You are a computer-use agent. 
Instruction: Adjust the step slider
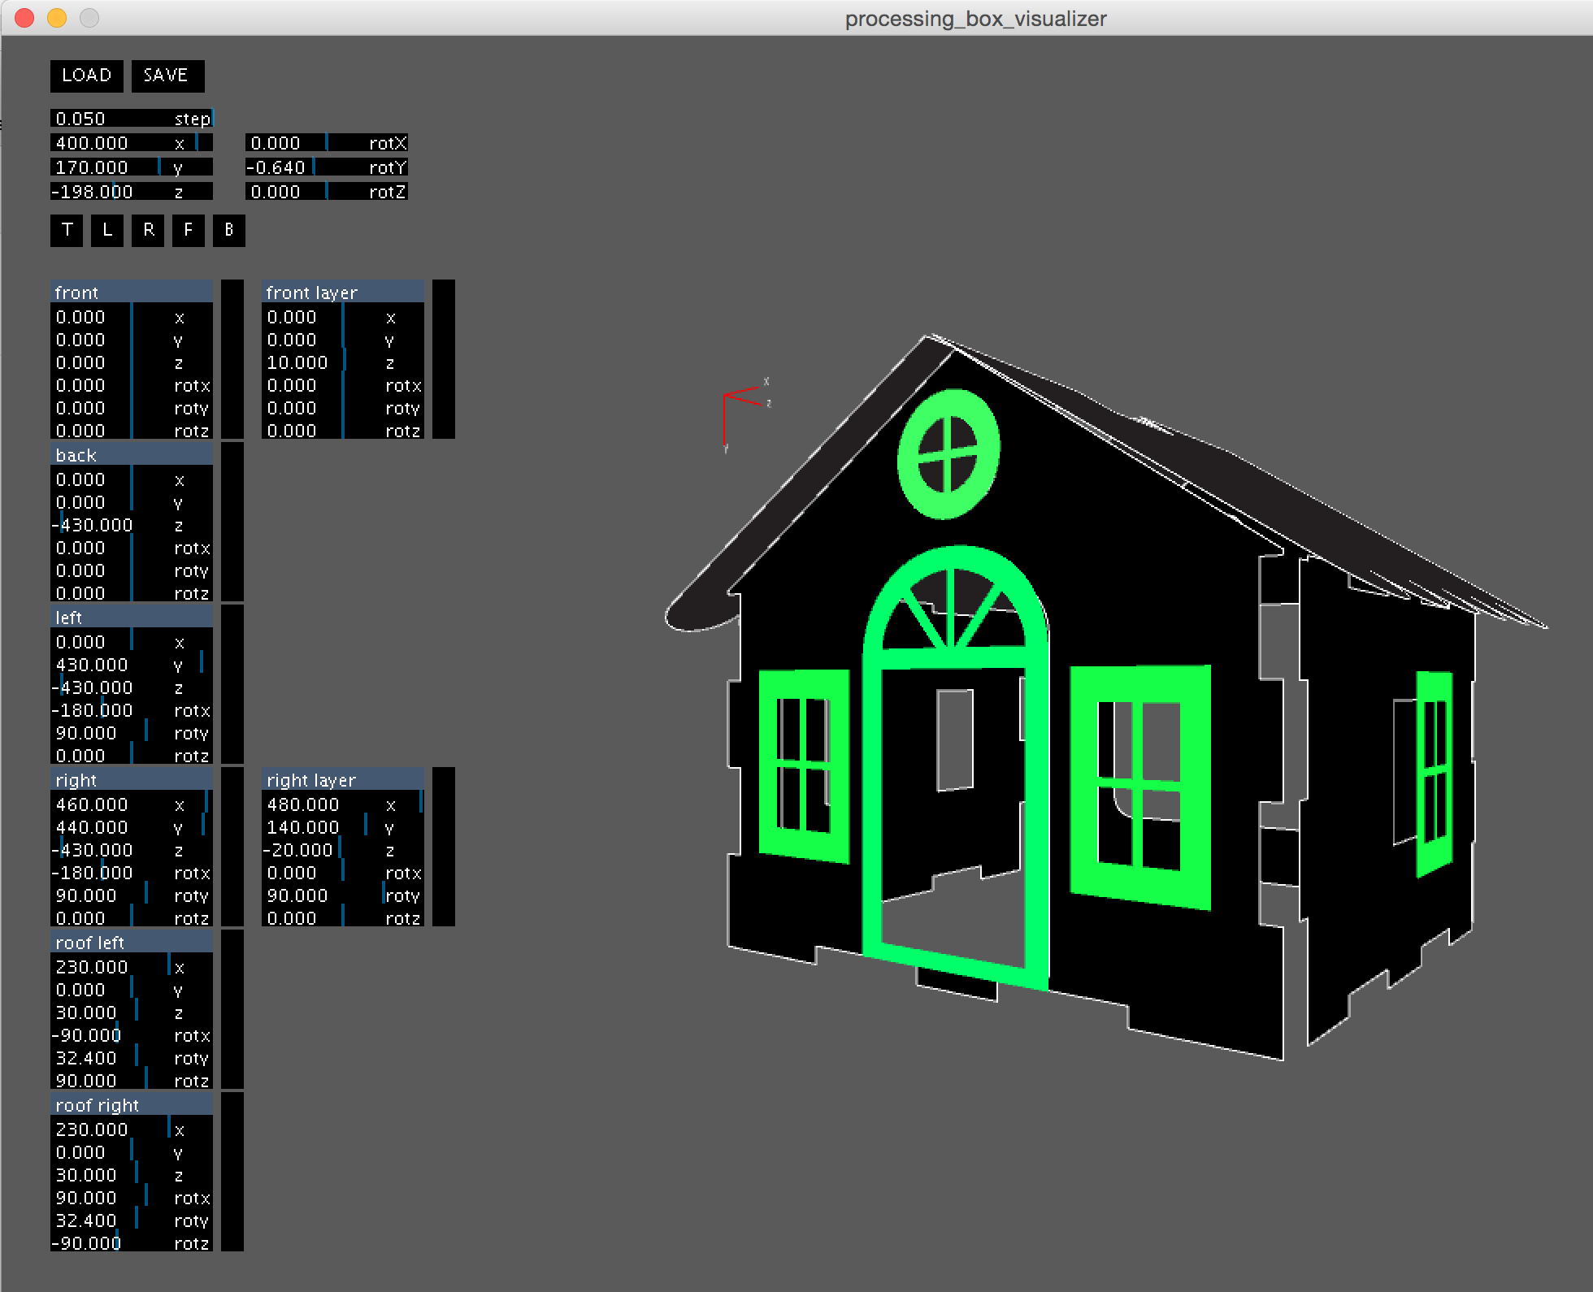(132, 119)
